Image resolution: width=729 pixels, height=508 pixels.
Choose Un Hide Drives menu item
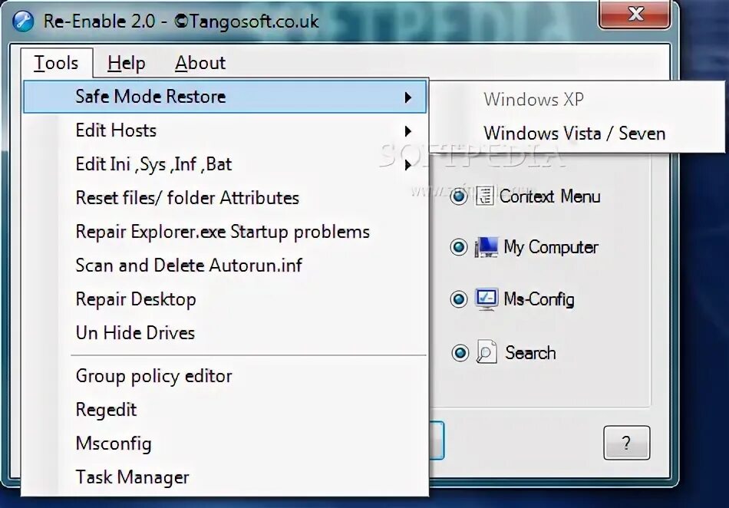pos(225,333)
